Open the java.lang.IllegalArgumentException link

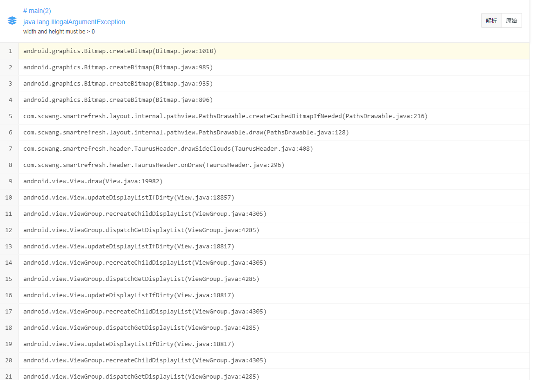(x=74, y=22)
